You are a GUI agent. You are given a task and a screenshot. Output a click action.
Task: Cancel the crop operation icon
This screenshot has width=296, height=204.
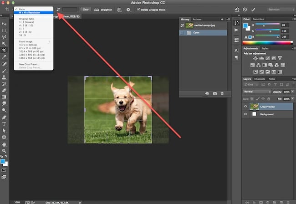click(x=245, y=9)
